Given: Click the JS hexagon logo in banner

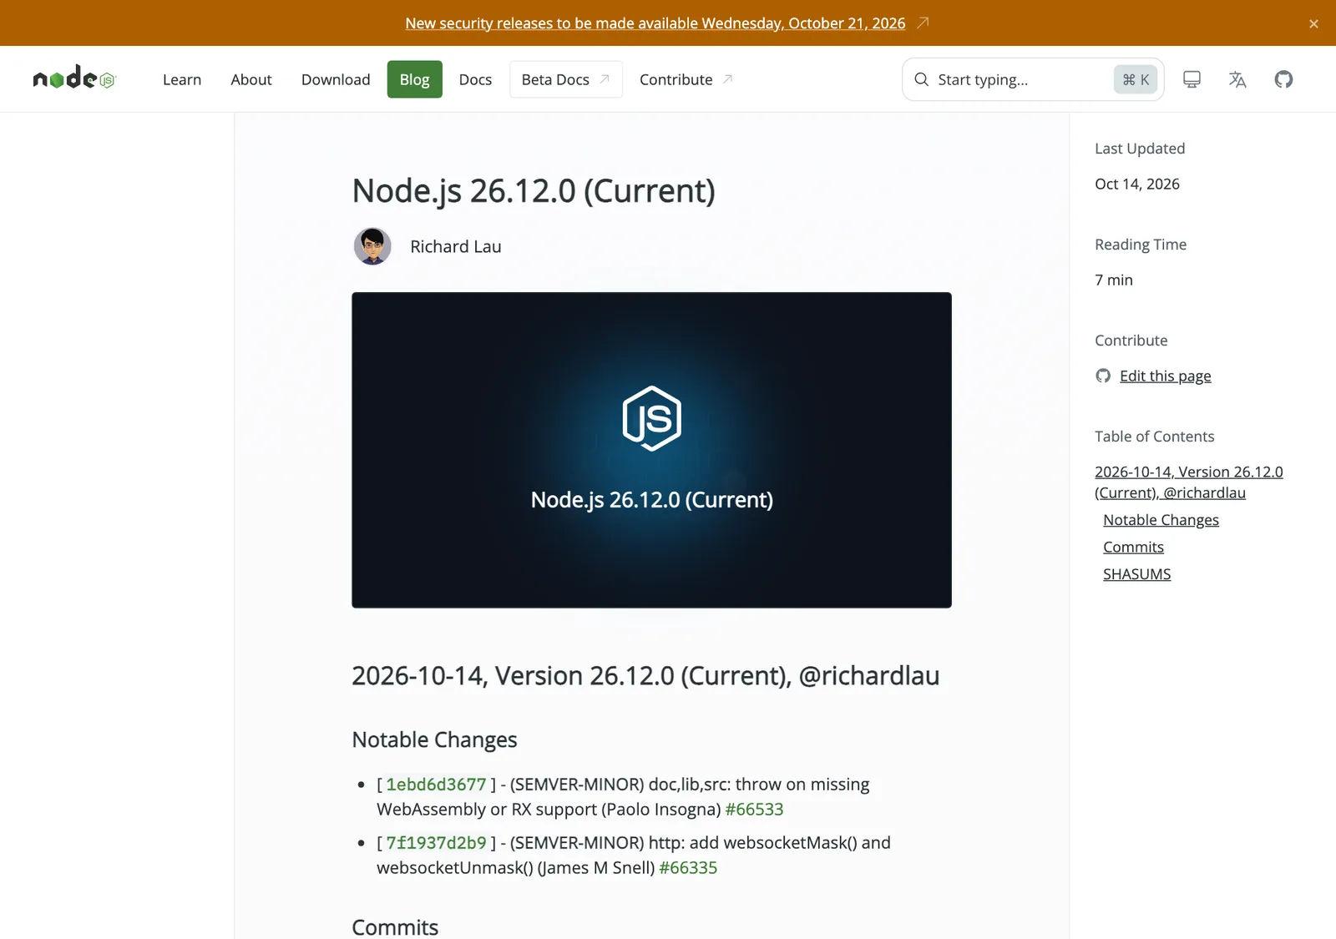Looking at the screenshot, I should [x=651, y=418].
